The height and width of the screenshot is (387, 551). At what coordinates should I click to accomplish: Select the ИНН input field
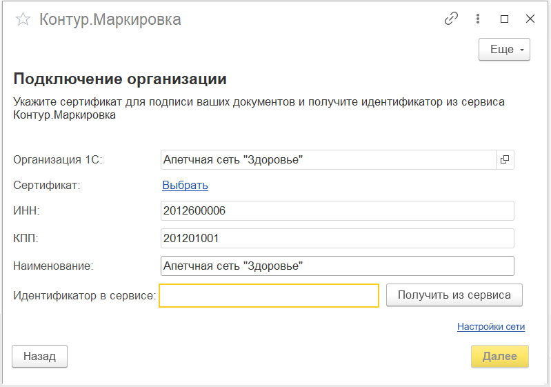pyautogui.click(x=337, y=210)
